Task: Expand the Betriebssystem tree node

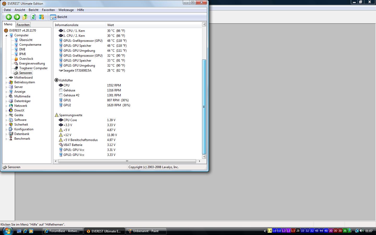Action: pos(7,83)
